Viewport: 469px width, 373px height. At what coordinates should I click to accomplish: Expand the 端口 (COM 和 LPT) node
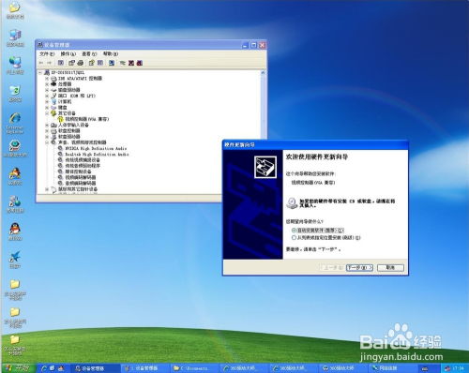(x=47, y=96)
